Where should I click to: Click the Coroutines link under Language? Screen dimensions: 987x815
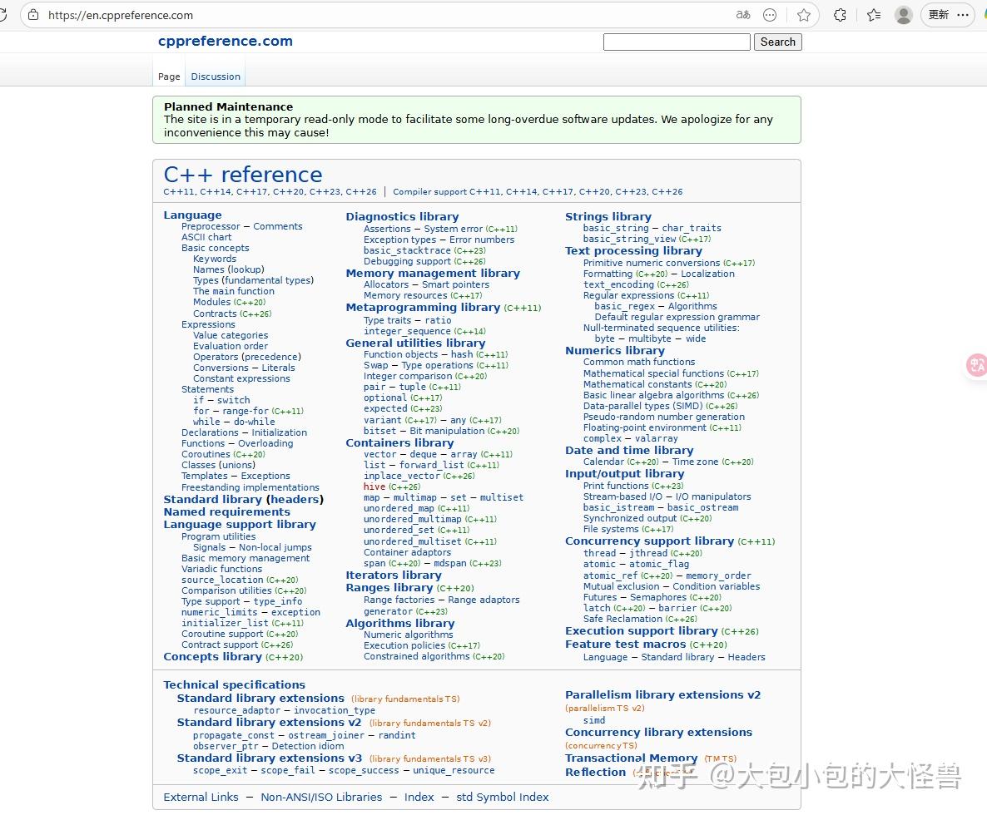point(206,454)
